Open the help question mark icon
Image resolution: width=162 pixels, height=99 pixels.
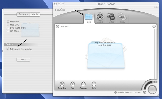point(154,26)
